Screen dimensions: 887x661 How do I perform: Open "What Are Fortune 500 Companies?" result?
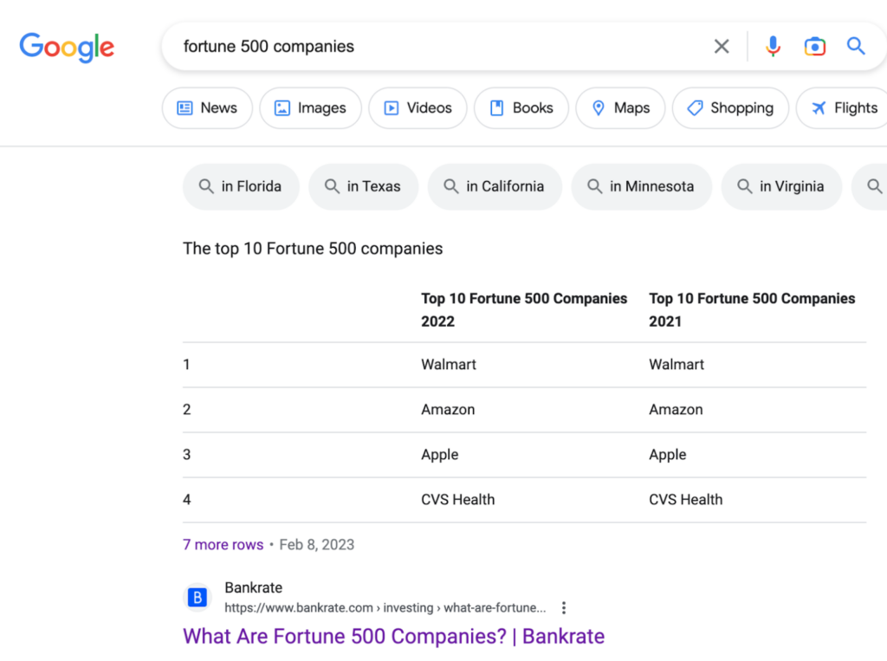[393, 637]
